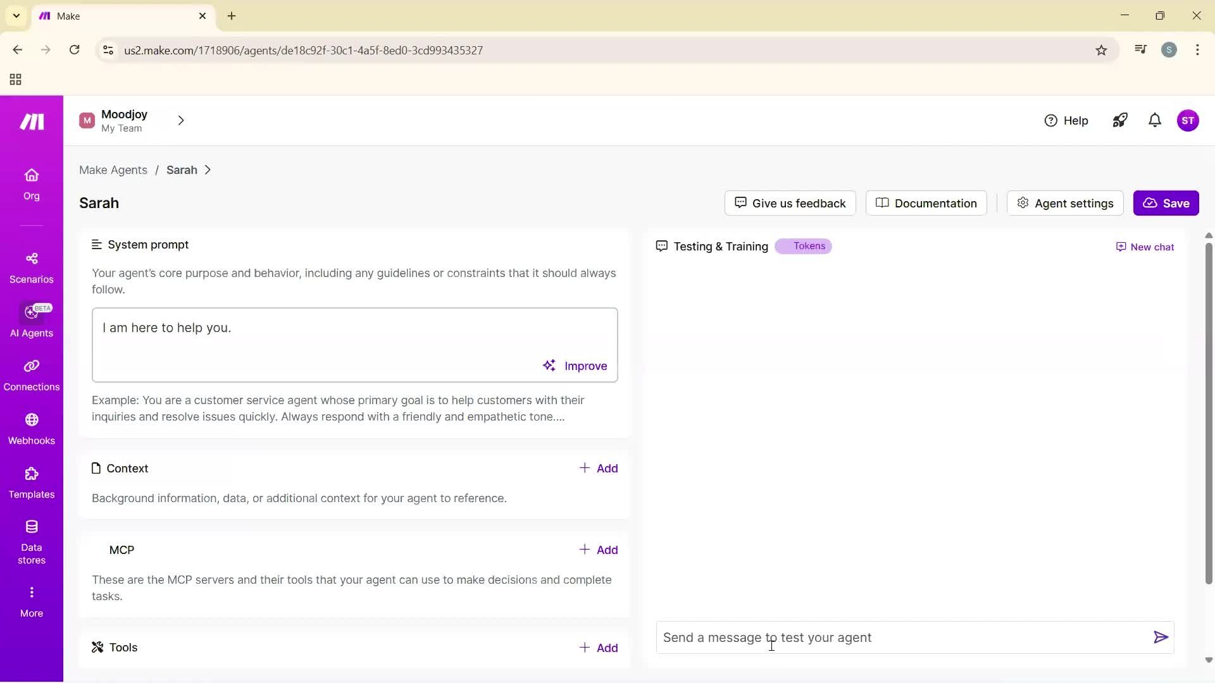Click the notifications bell icon
The height and width of the screenshot is (683, 1215).
tap(1155, 120)
